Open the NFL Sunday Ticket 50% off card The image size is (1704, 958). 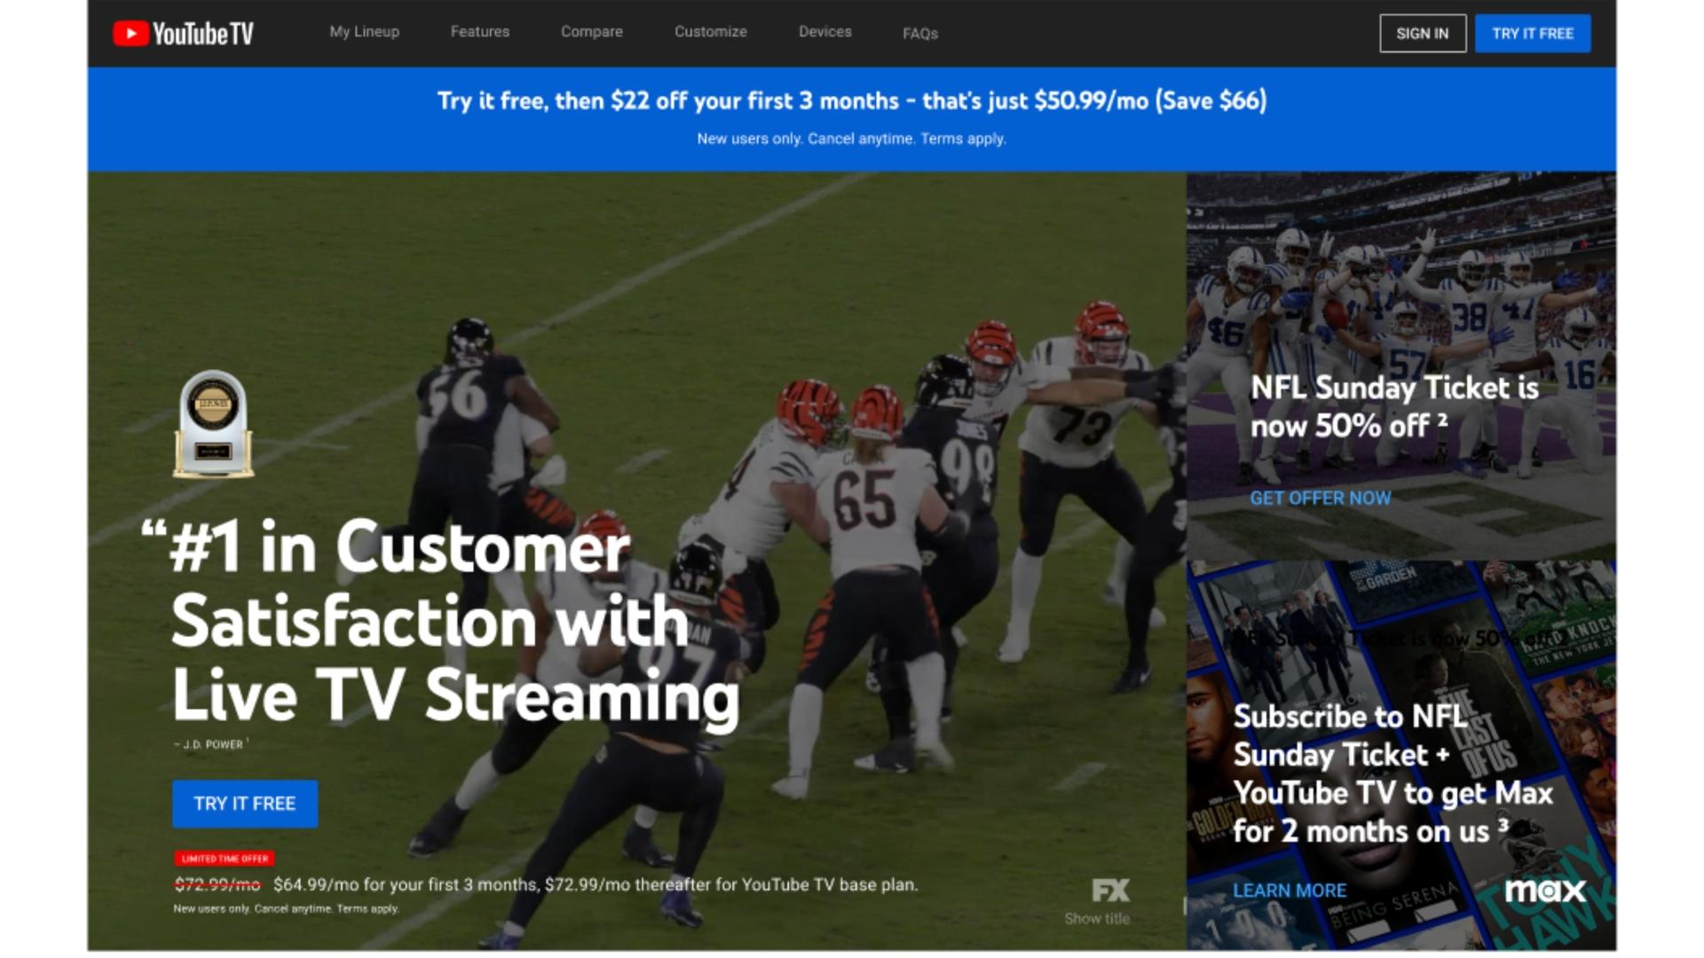pyautogui.click(x=1401, y=365)
